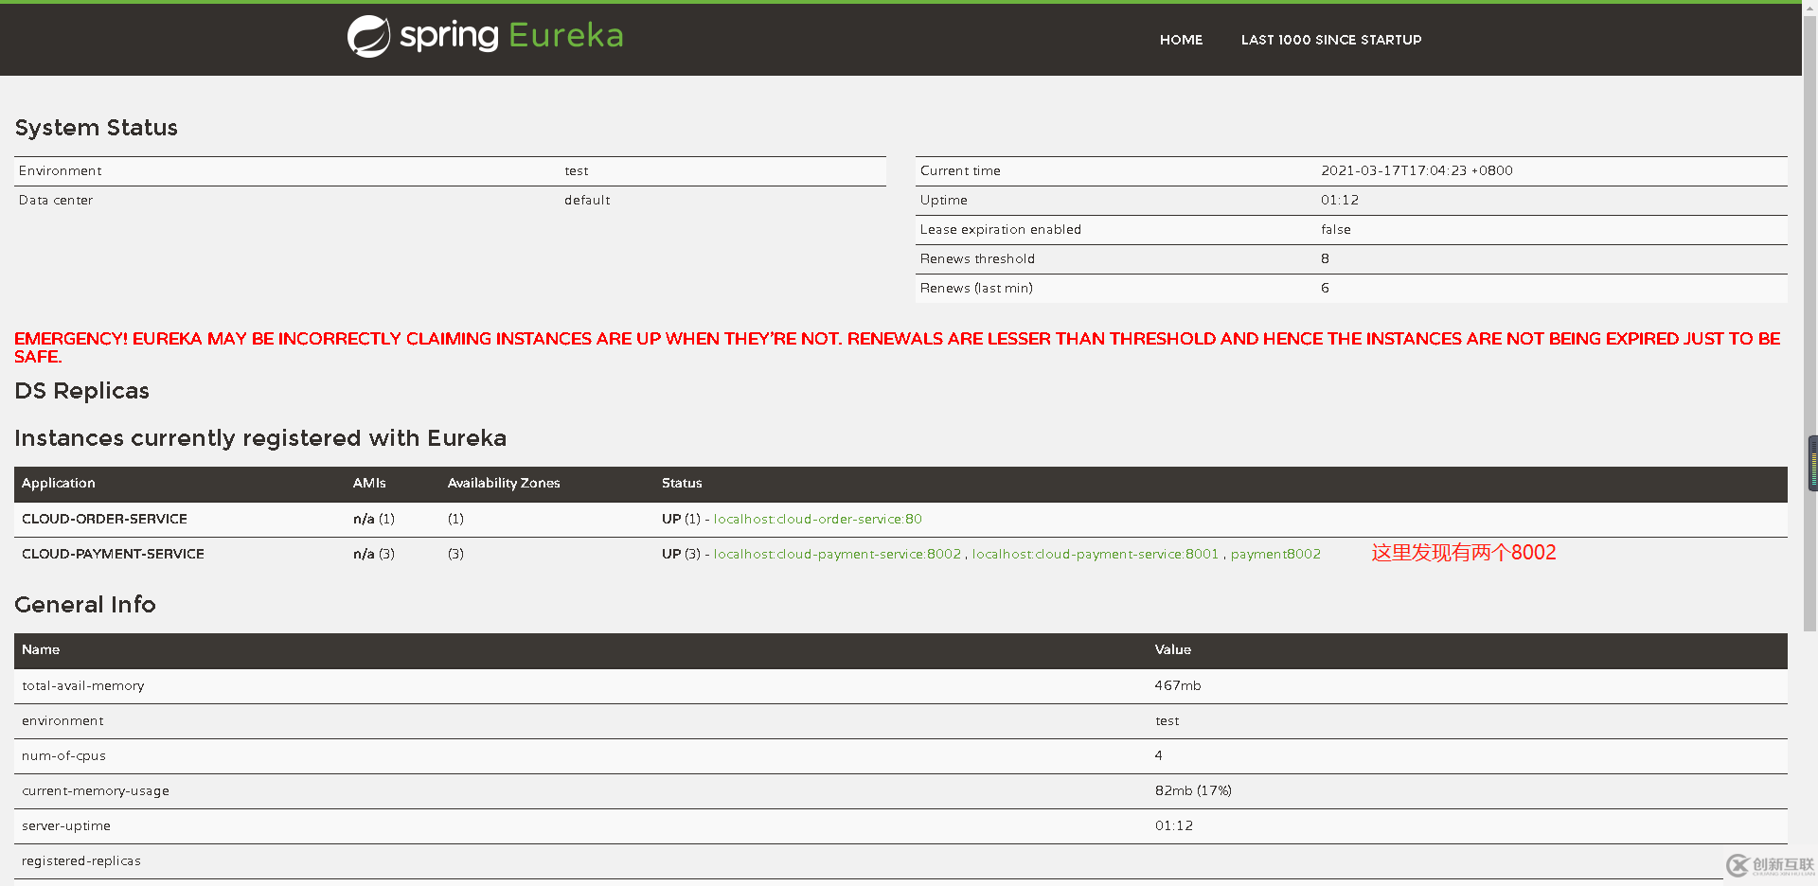
Task: Open the payment8002 instance link
Action: [x=1275, y=554]
